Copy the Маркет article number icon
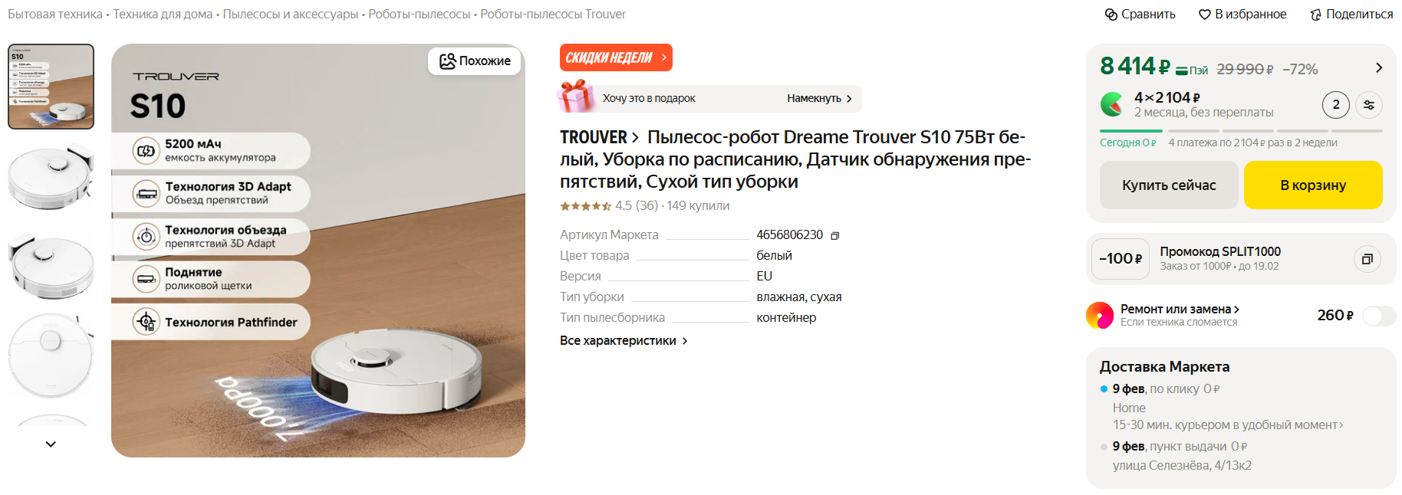This screenshot has height=495, width=1402. 835,235
